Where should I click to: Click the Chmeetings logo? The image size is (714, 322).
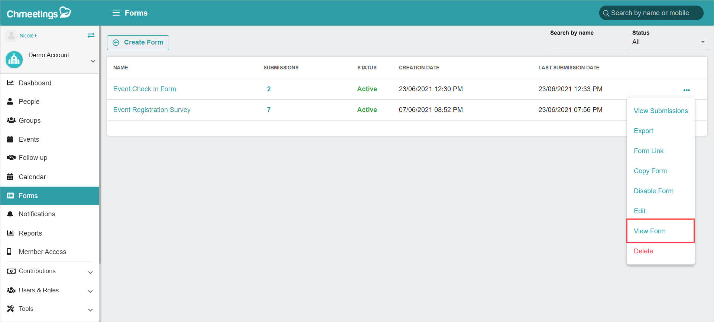(x=39, y=13)
